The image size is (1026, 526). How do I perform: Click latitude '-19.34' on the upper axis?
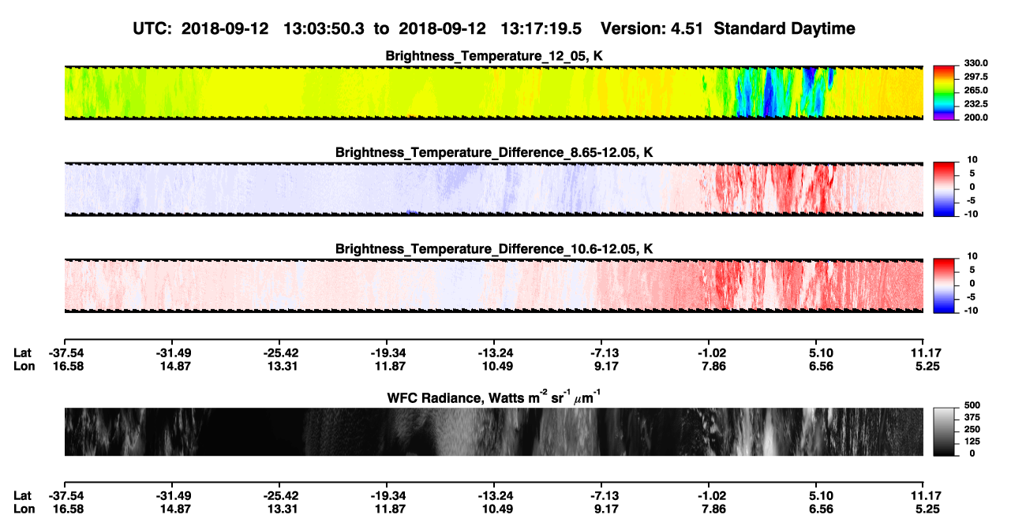[x=387, y=353]
